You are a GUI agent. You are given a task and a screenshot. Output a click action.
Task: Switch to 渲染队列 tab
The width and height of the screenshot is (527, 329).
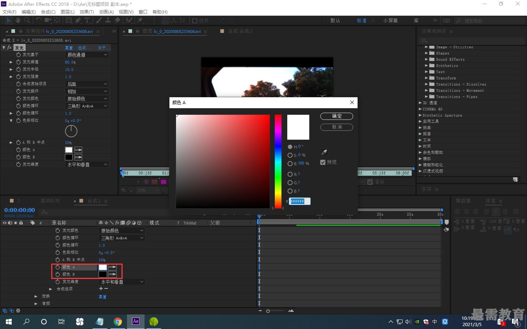(x=50, y=201)
